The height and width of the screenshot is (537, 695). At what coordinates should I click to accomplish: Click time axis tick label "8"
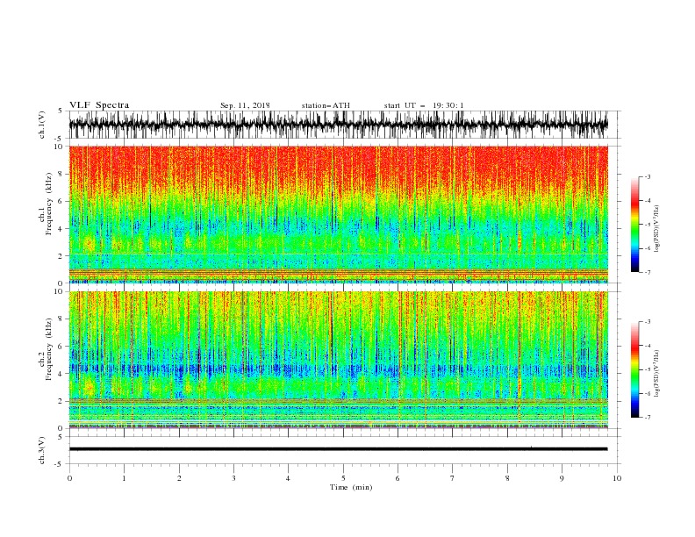(507, 478)
